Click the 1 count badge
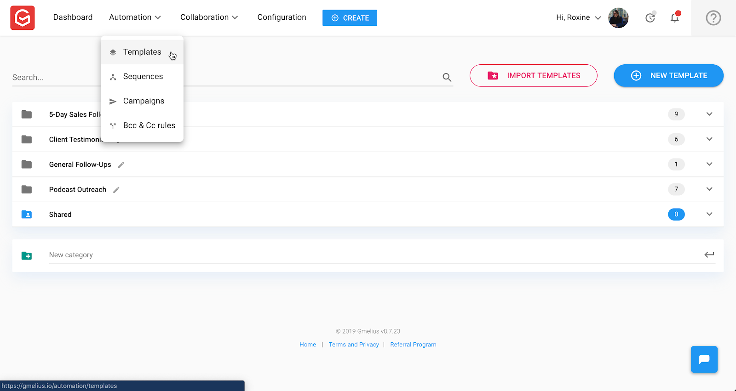 point(676,164)
